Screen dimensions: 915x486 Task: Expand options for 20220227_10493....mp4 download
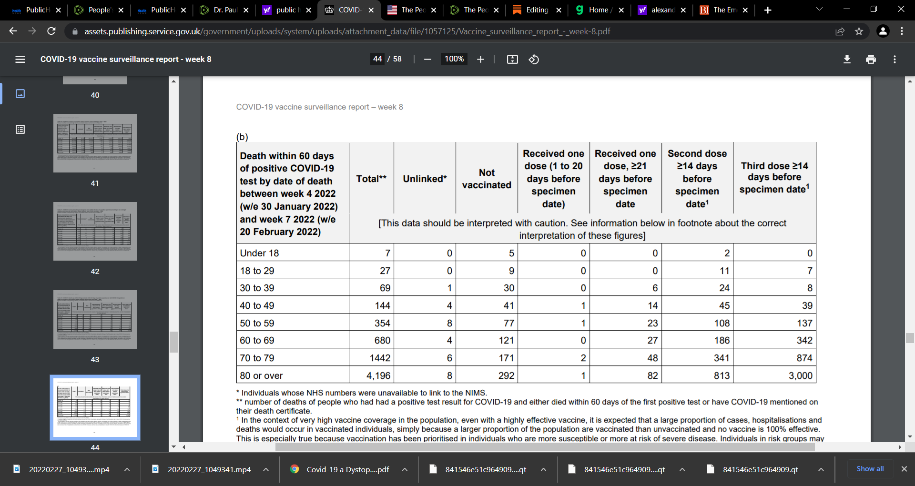pyautogui.click(x=127, y=469)
